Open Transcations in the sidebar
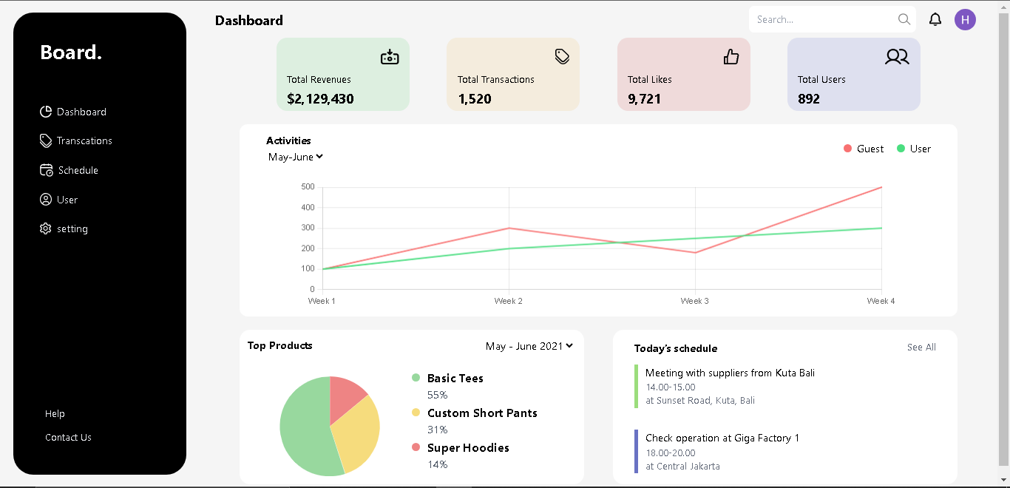 (84, 140)
